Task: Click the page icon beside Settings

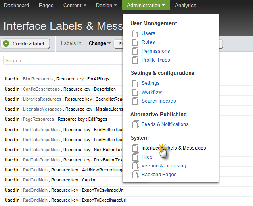Action: (x=136, y=83)
